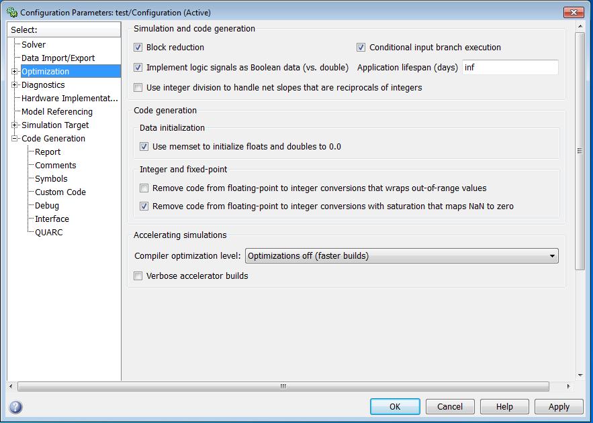Toggle Conditional input branch execution
The image size is (593, 423).
[360, 48]
